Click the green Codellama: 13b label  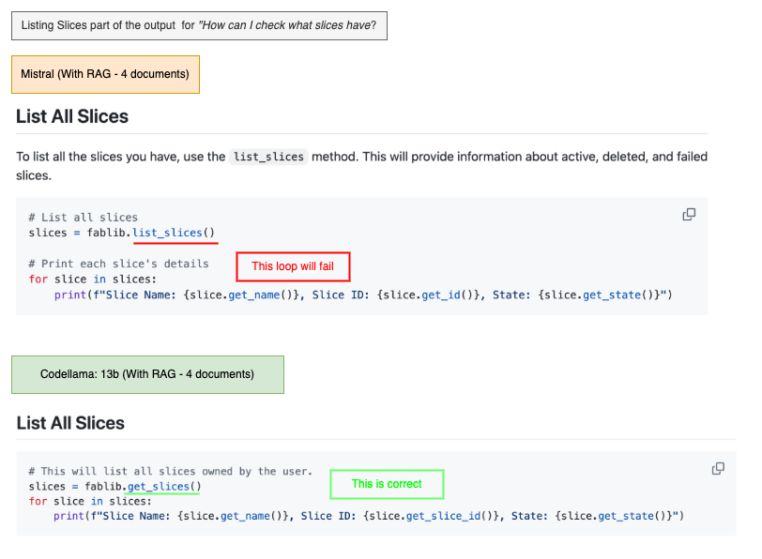pos(147,374)
